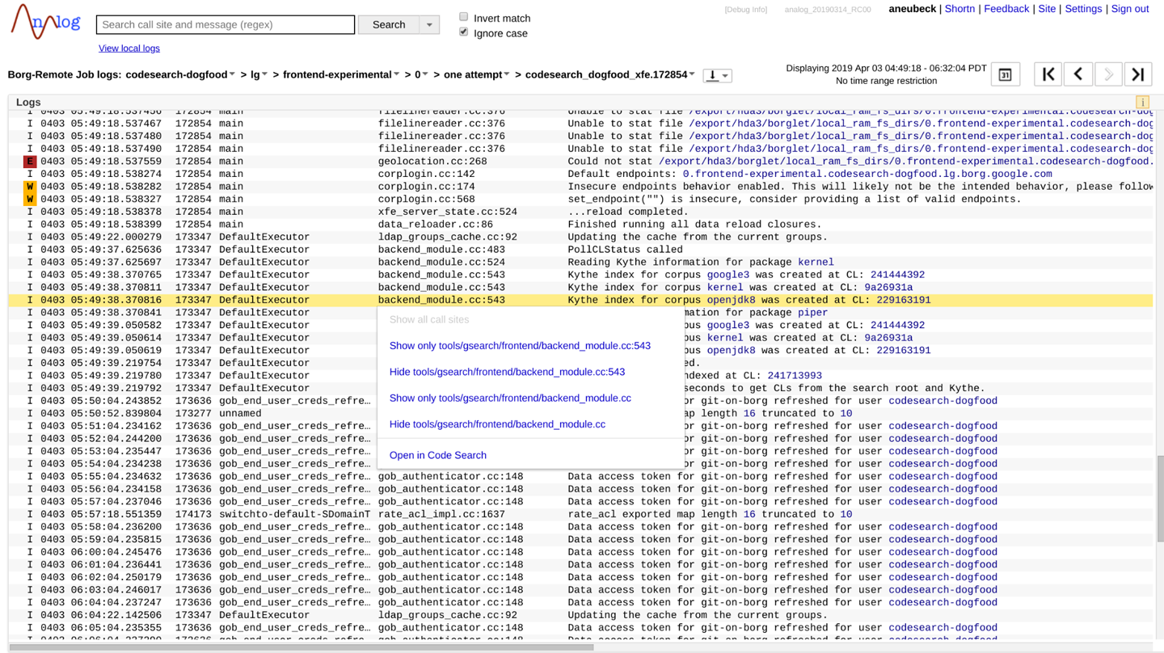This screenshot has width=1164, height=653.
Task: Select 'Open in Code Search' from the menu
Action: 437,455
